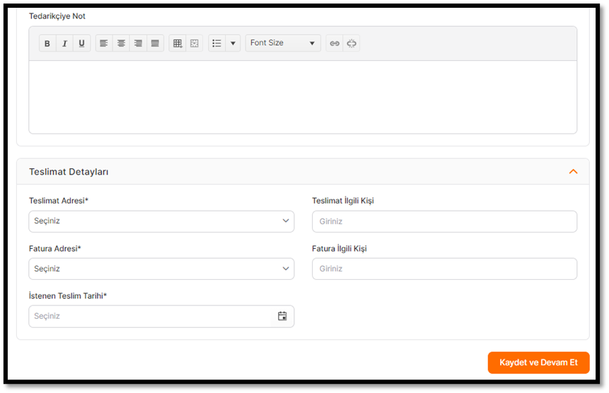Click the Tedarikçiye Not label
The height and width of the screenshot is (393, 609).
pyautogui.click(x=57, y=16)
